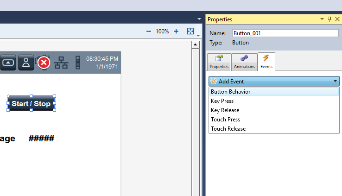Select the Start / Stop button on canvas
The height and width of the screenshot is (196, 342).
coord(31,103)
